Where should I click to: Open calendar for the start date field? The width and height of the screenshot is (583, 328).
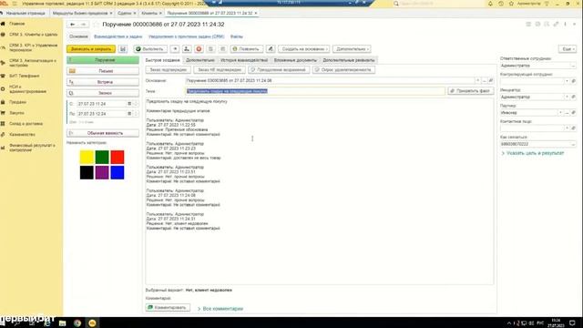click(x=129, y=104)
